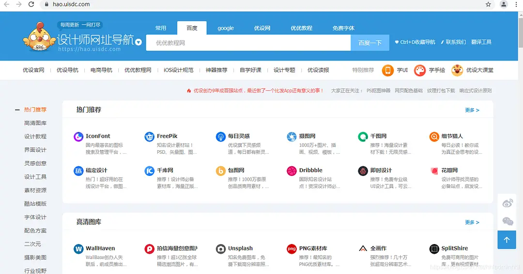Screen dimensions: 523x274
Task: Click the WeChat share icon
Action: (x=508, y=221)
